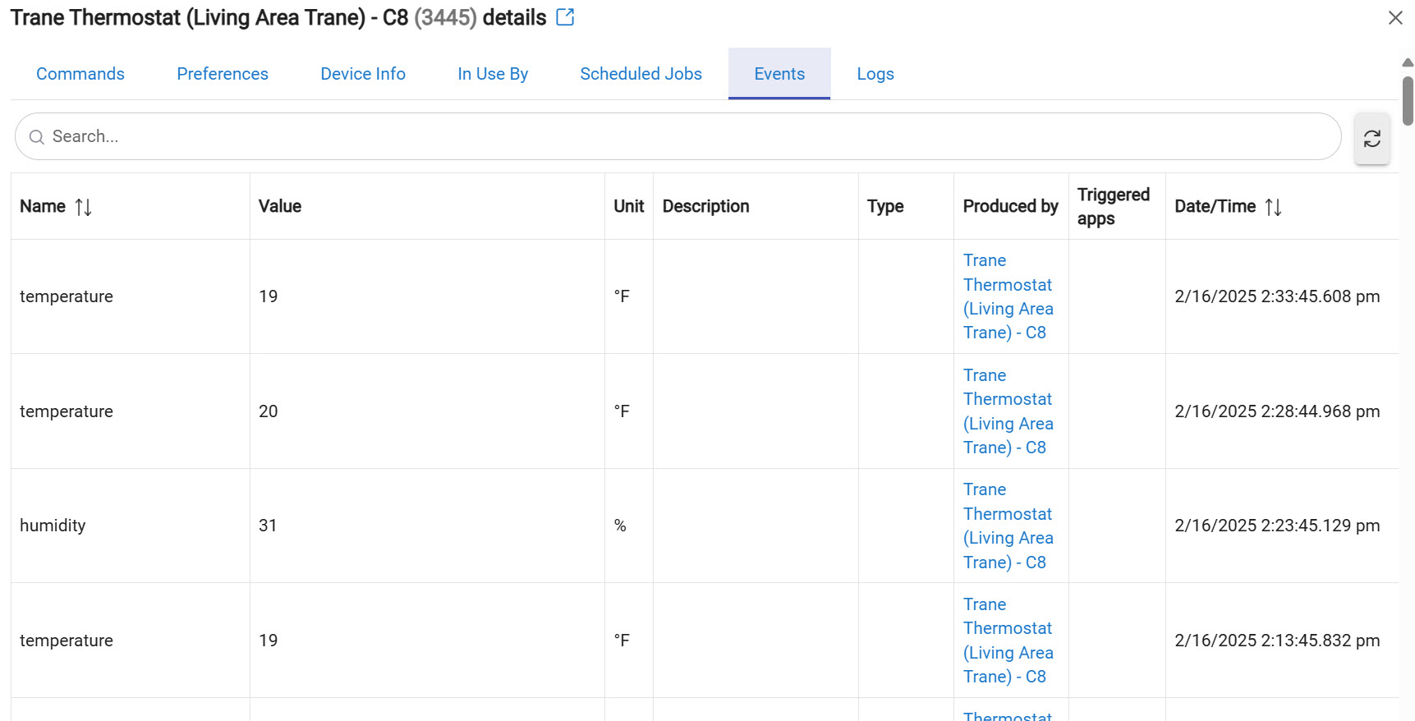
Task: Open Trane Thermostat link in 2:33:45 row
Action: [x=1008, y=296]
